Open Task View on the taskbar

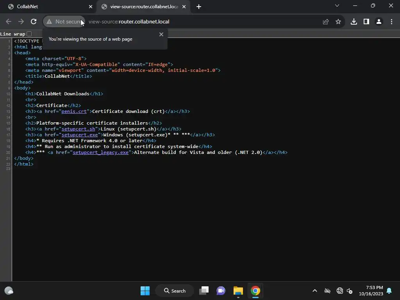pos(204,291)
